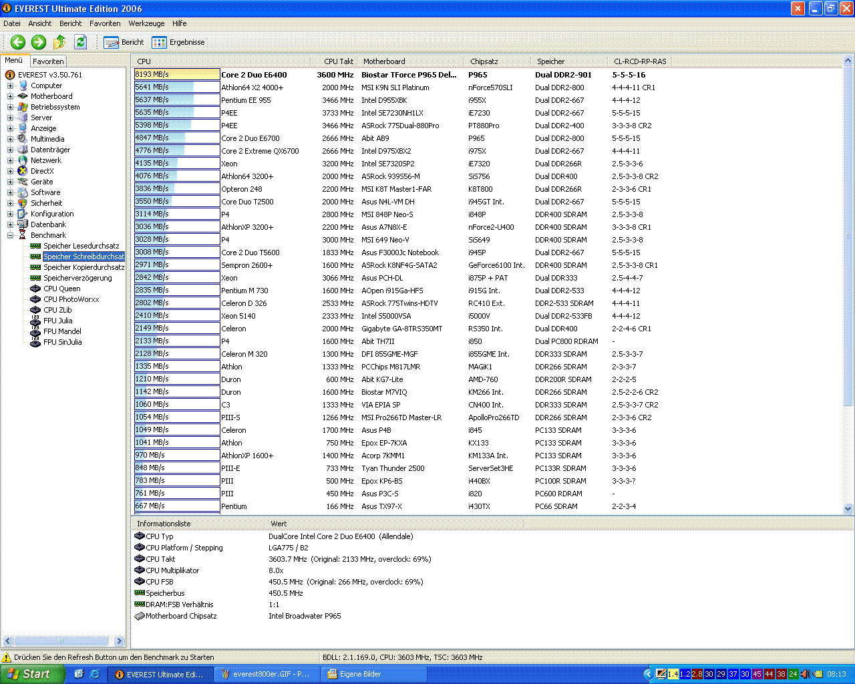Image resolution: width=855 pixels, height=684 pixels.
Task: Click the 8193 MB/s result bar
Action: tap(177, 75)
